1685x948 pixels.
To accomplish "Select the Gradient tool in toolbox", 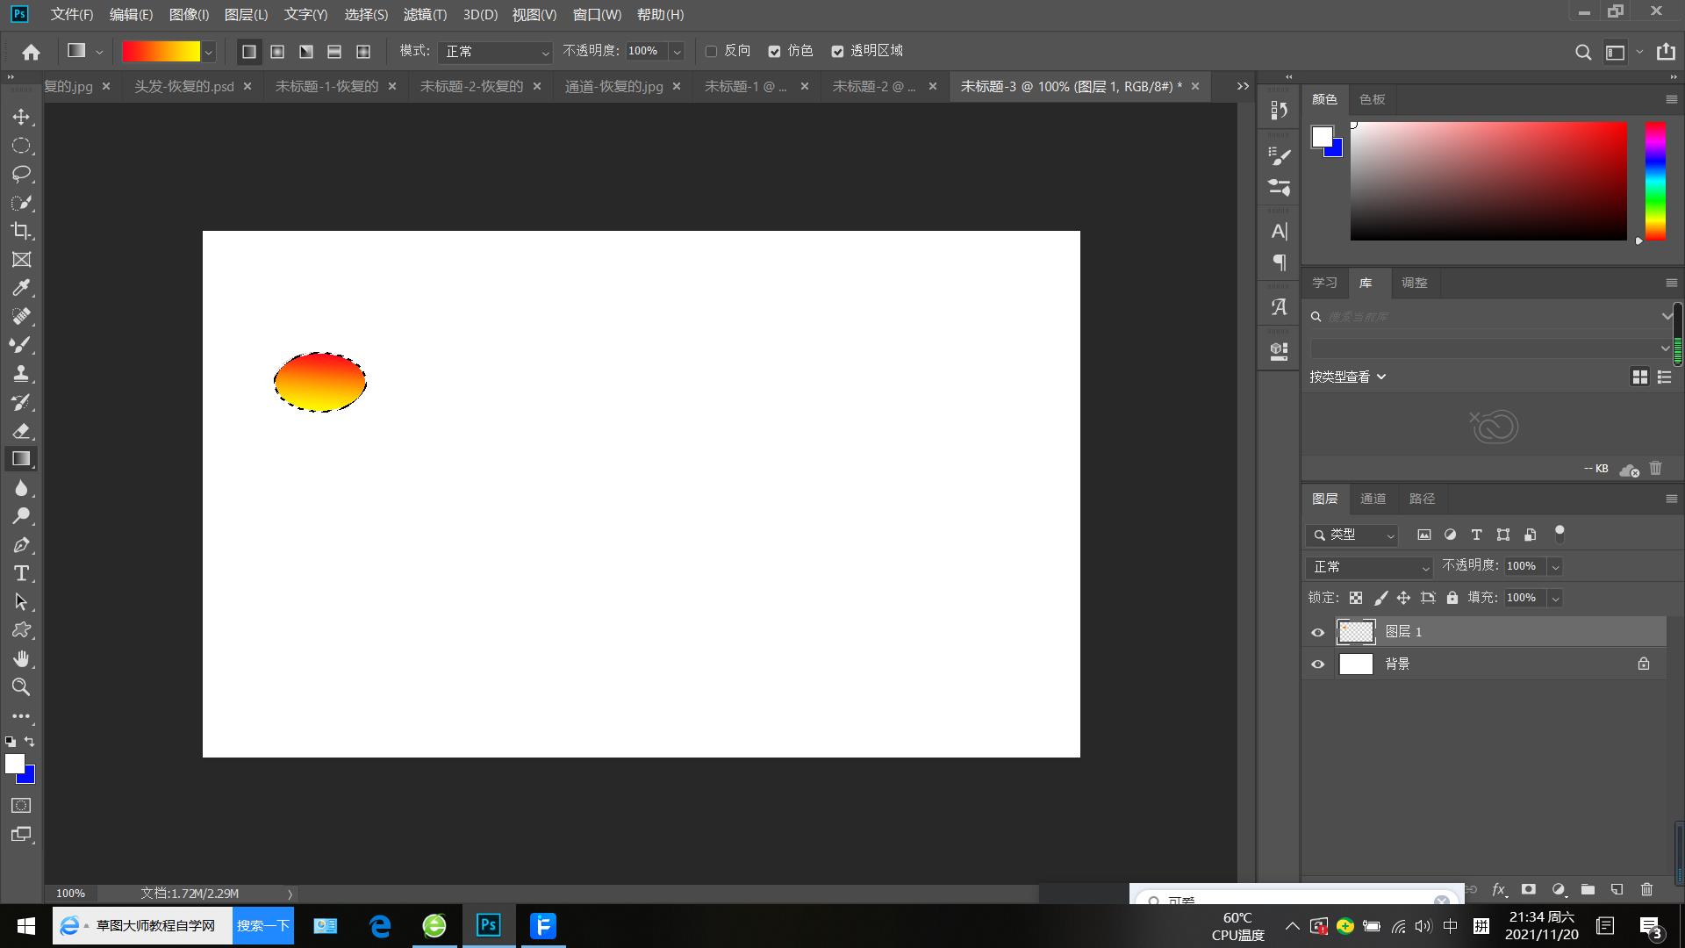I will point(21,459).
